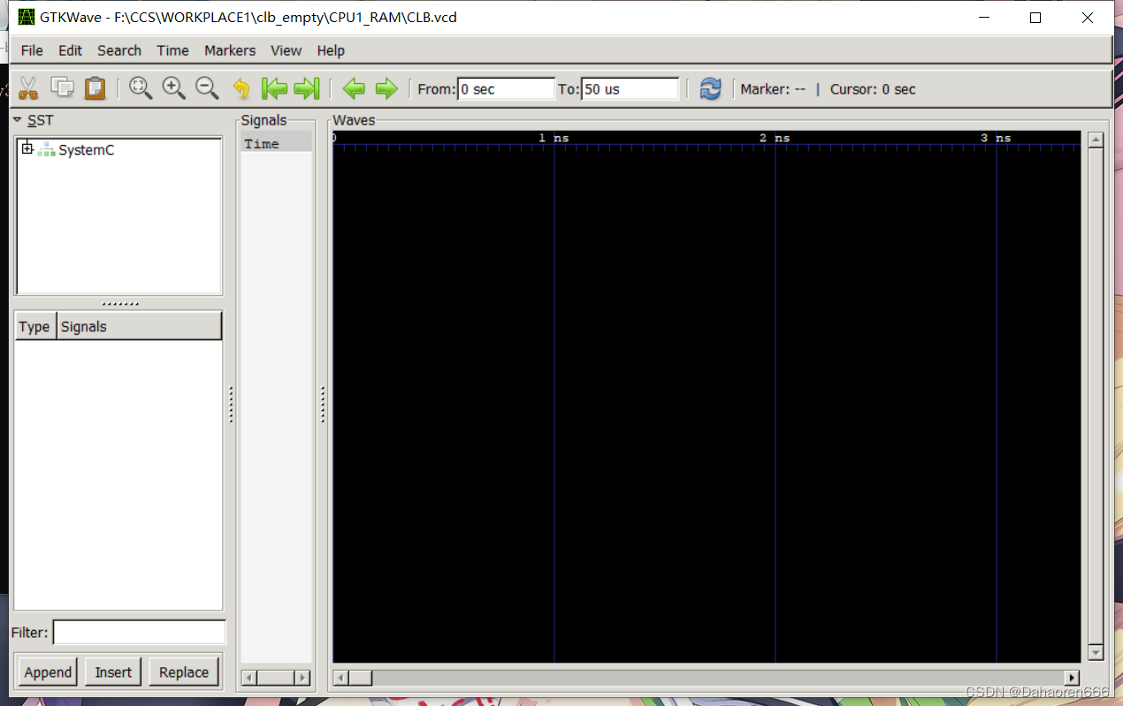Click the 2 ns timeline marker
The width and height of the screenshot is (1123, 706).
click(x=775, y=138)
